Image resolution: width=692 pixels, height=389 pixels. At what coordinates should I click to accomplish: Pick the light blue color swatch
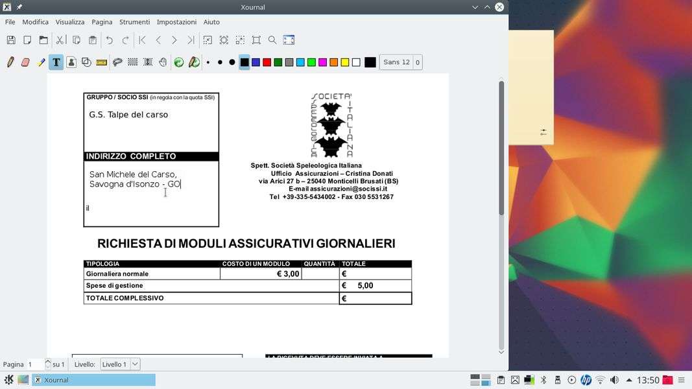click(300, 62)
